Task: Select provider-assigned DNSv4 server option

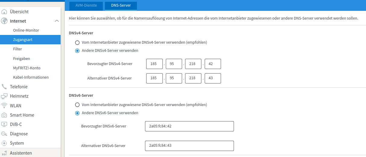Action: [77, 42]
